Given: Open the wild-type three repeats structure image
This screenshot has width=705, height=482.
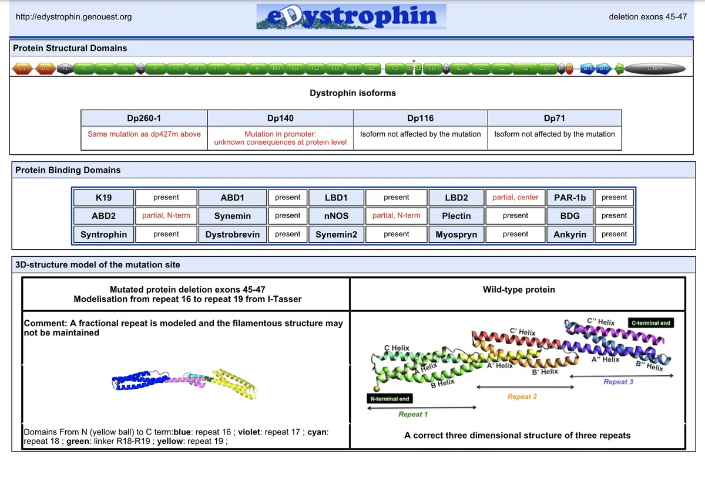Looking at the screenshot, I should click(520, 369).
